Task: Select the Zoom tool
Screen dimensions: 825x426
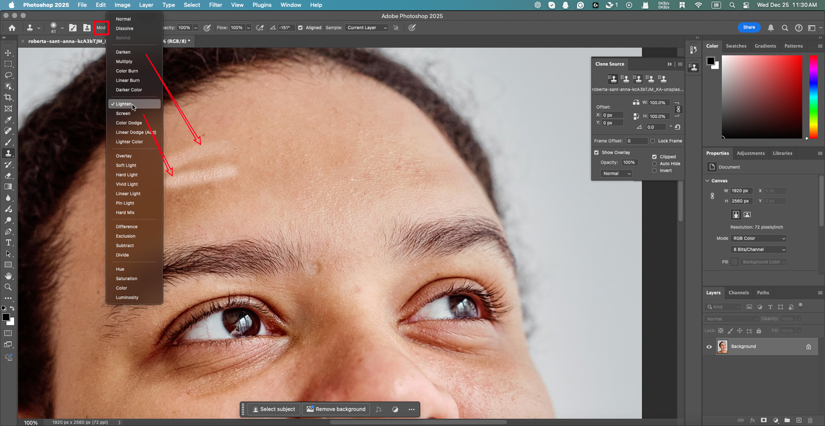Action: point(8,287)
